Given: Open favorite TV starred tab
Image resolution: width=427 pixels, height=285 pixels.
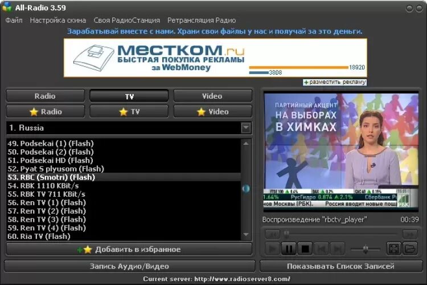Looking at the screenshot, I should pyautogui.click(x=129, y=112).
